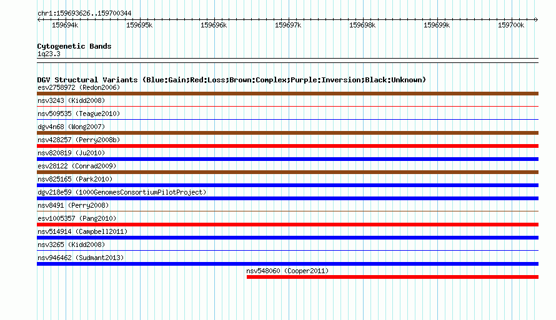Click the right arrow of the ruler
The image size is (556, 320).
coord(536,19)
